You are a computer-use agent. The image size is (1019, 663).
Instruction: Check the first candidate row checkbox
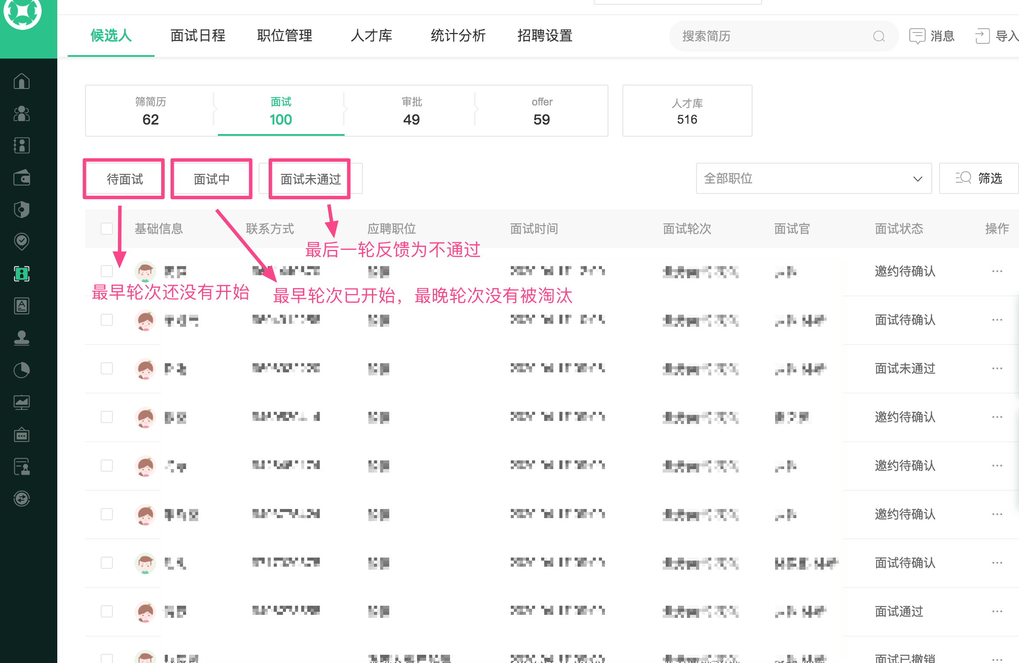(x=107, y=271)
